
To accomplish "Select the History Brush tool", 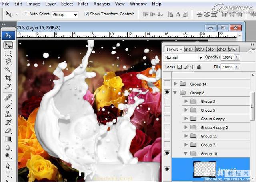I will (x=8, y=122).
